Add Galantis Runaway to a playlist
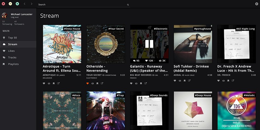 pos(141,83)
